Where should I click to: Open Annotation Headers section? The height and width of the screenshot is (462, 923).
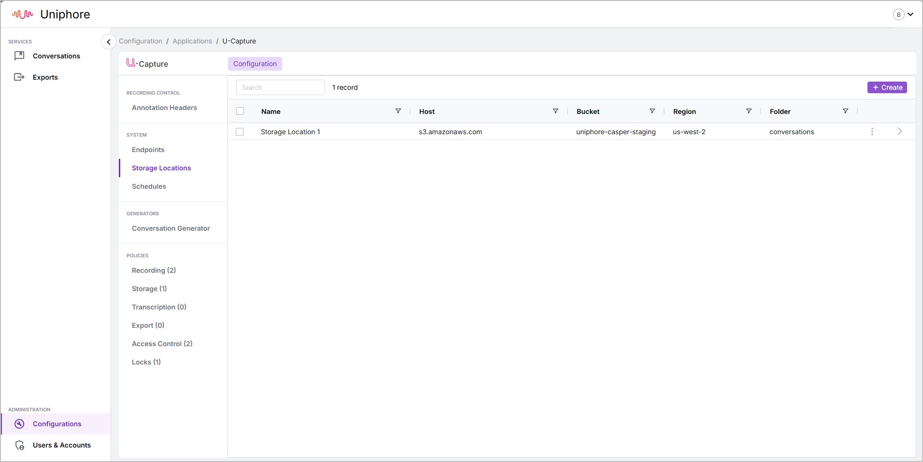point(164,108)
